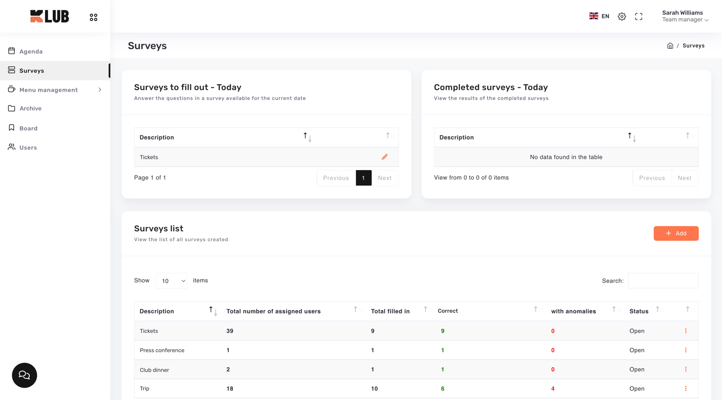Open the settings gear icon
The height and width of the screenshot is (400, 722).
coord(622,16)
